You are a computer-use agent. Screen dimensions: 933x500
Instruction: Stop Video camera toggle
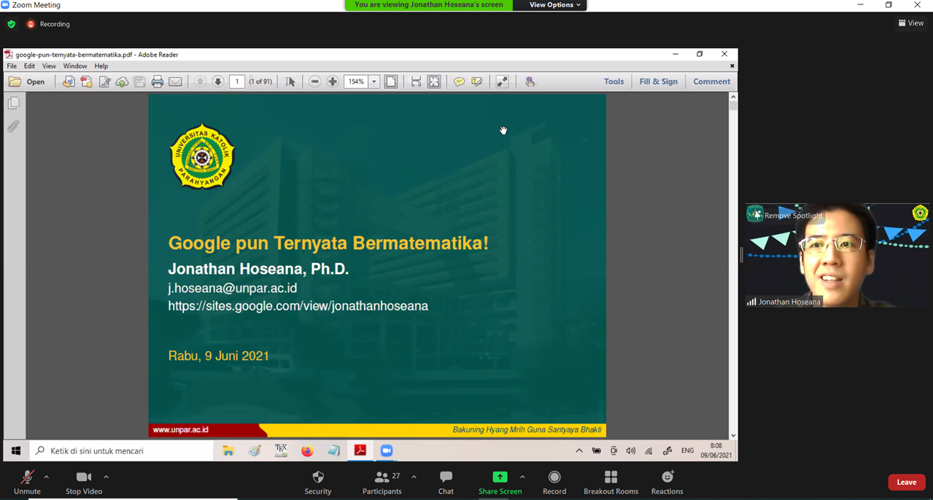coord(84,482)
